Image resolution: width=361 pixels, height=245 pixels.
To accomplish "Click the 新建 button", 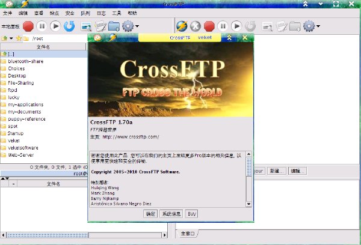I will pos(277,171).
